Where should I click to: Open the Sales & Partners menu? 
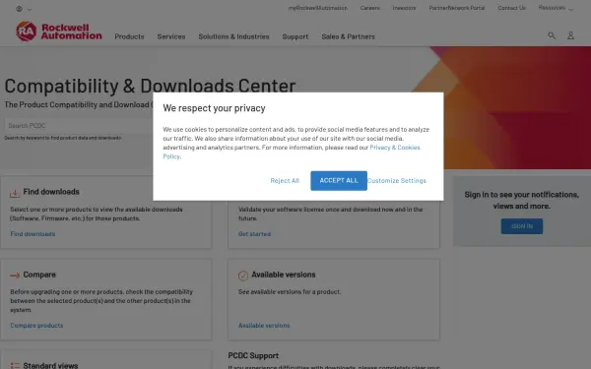pos(348,36)
